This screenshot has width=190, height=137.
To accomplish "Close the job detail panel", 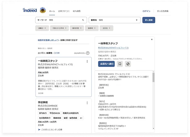I will (x=152, y=39).
